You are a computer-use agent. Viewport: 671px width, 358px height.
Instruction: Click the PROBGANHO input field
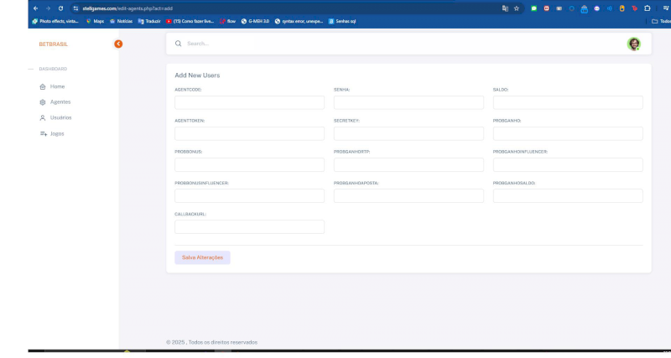568,133
